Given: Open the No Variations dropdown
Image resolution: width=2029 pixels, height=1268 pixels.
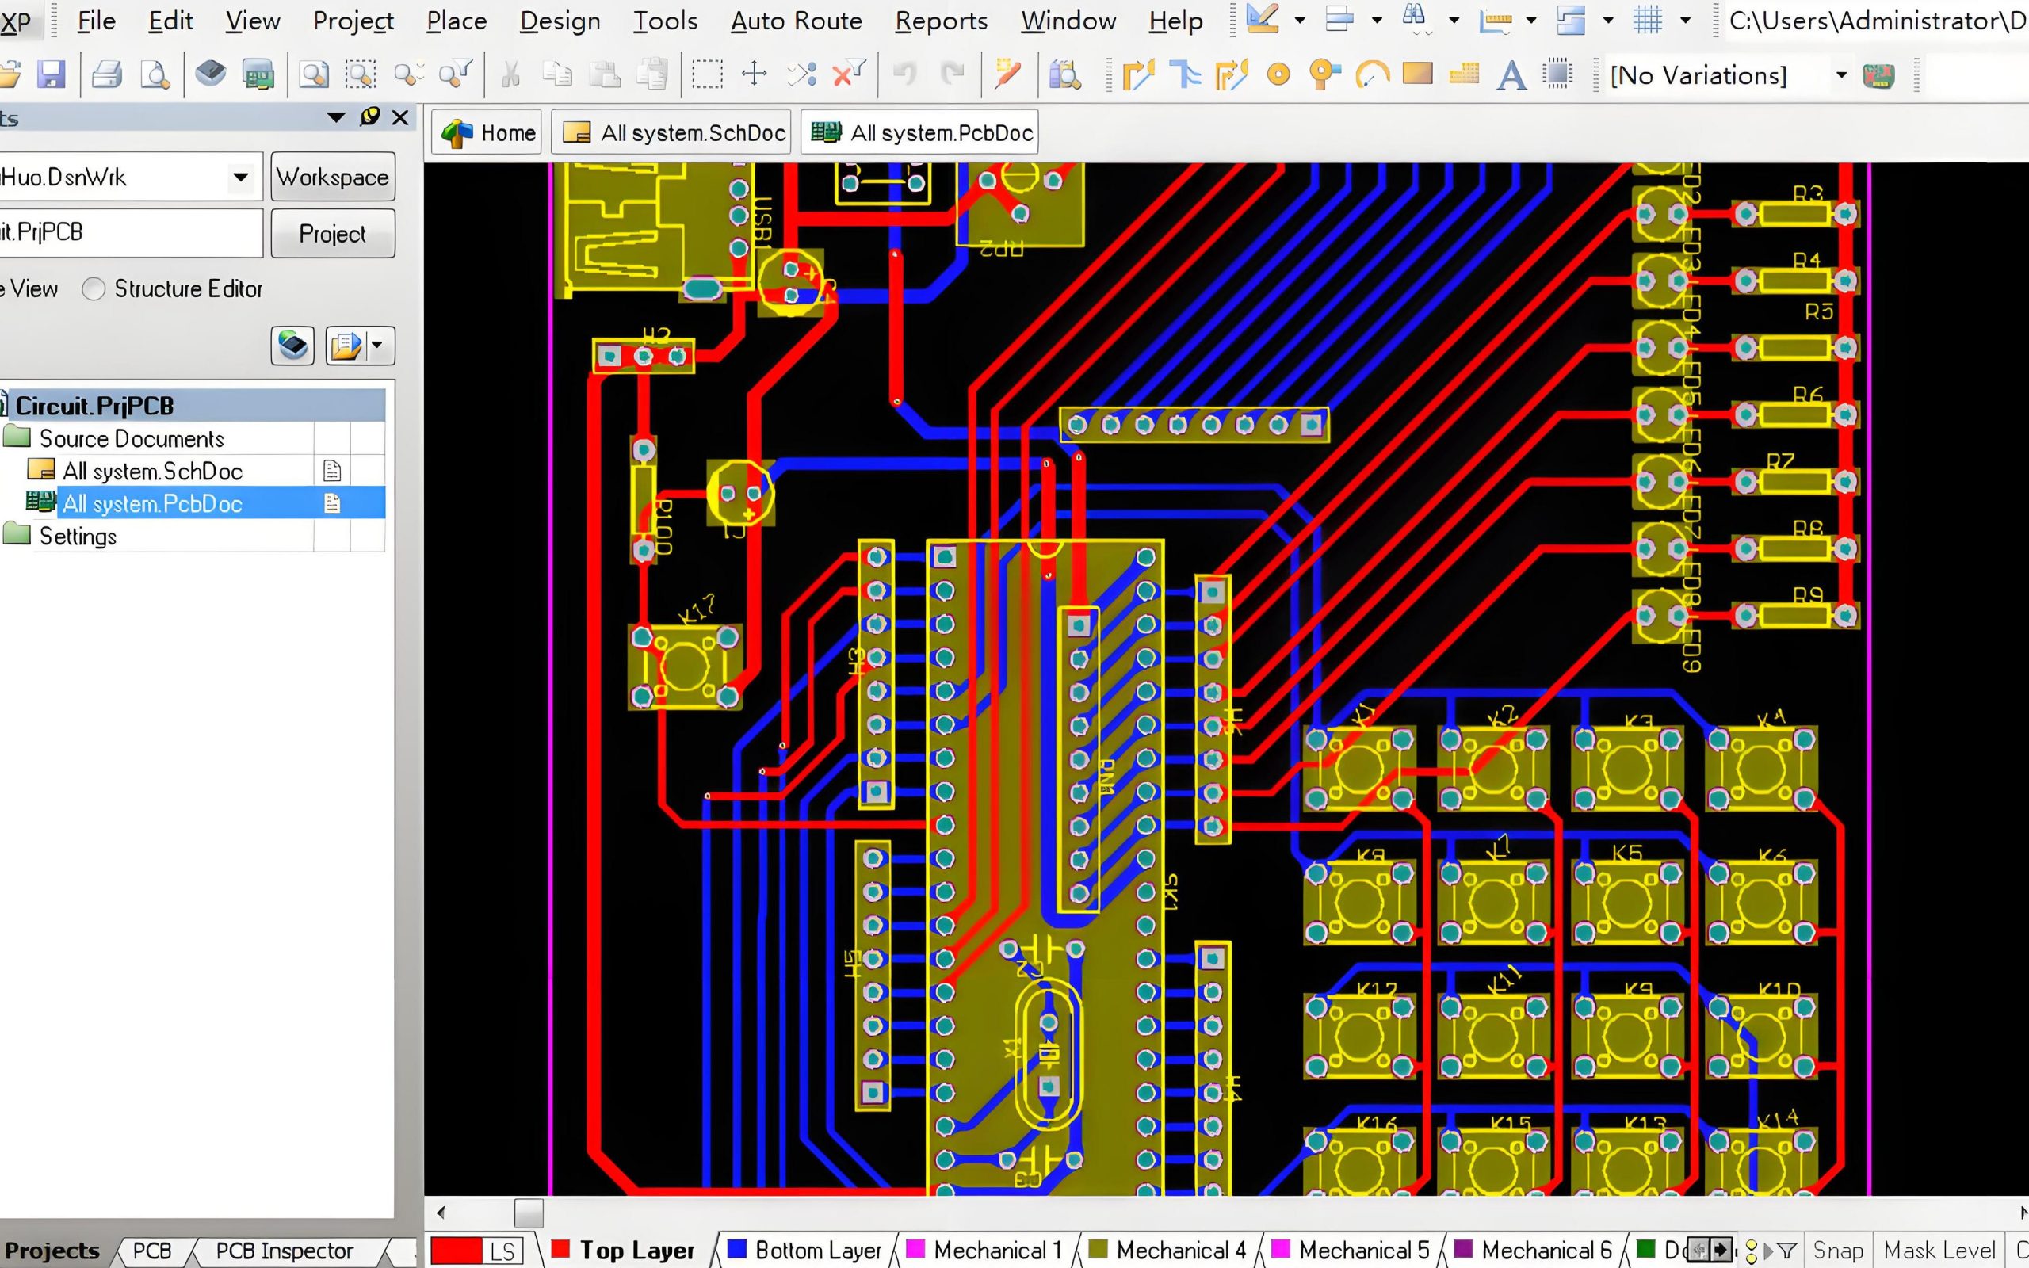Looking at the screenshot, I should click(1841, 75).
